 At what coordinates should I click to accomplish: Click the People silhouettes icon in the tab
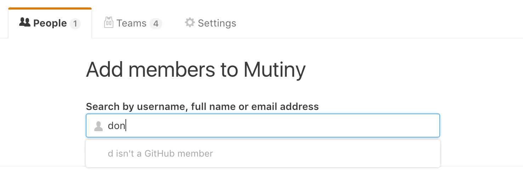tap(24, 23)
